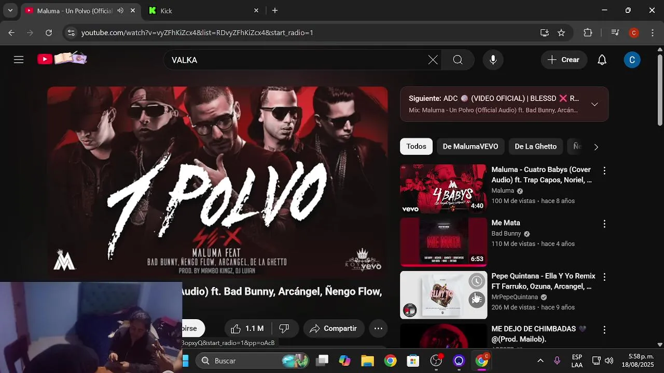This screenshot has width=664, height=373.
Task: Reload the current page
Action: tap(49, 33)
